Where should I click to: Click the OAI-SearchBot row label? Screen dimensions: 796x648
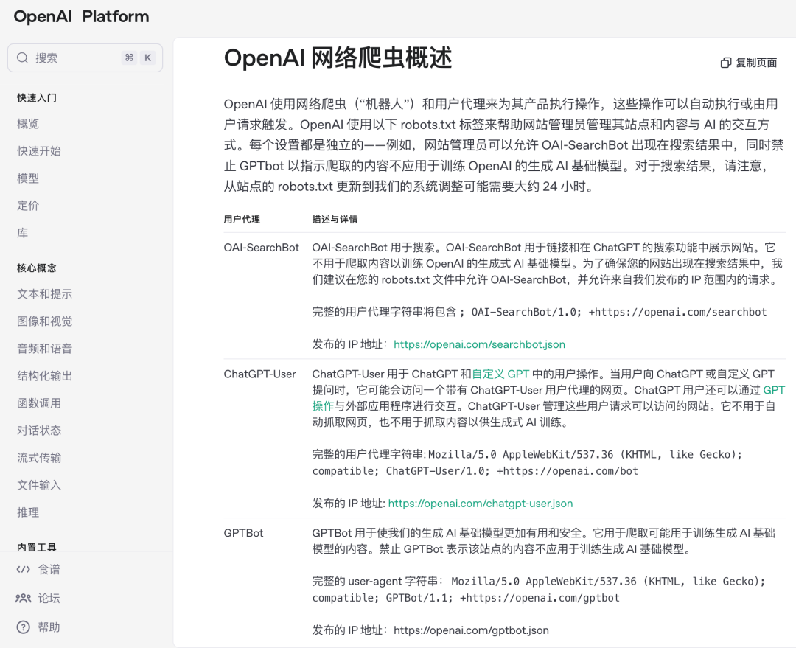(262, 248)
